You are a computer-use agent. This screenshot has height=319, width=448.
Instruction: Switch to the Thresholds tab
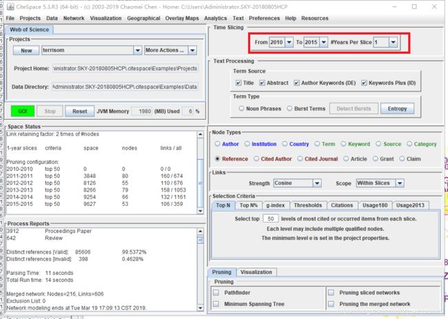[x=307, y=205]
